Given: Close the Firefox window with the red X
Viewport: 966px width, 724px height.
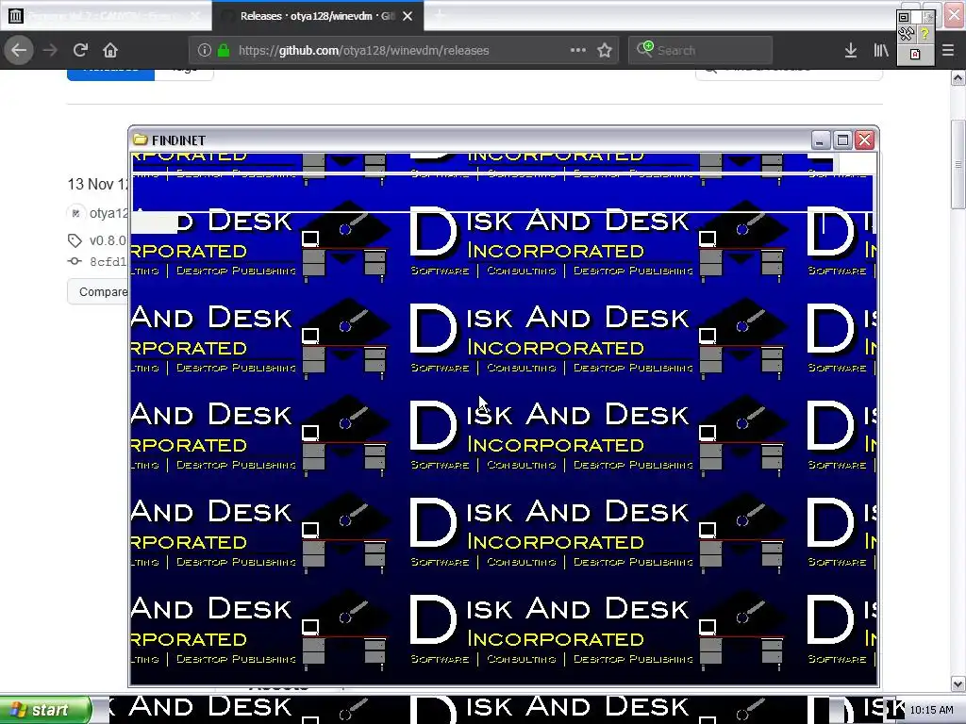Looking at the screenshot, I should [954, 16].
